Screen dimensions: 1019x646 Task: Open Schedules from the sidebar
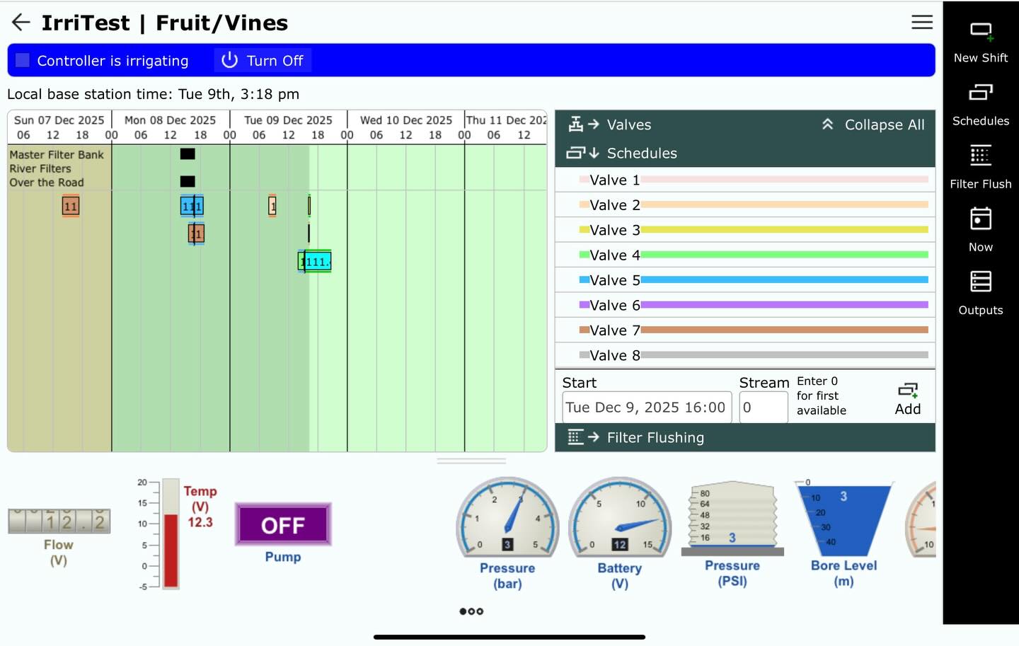(x=981, y=105)
